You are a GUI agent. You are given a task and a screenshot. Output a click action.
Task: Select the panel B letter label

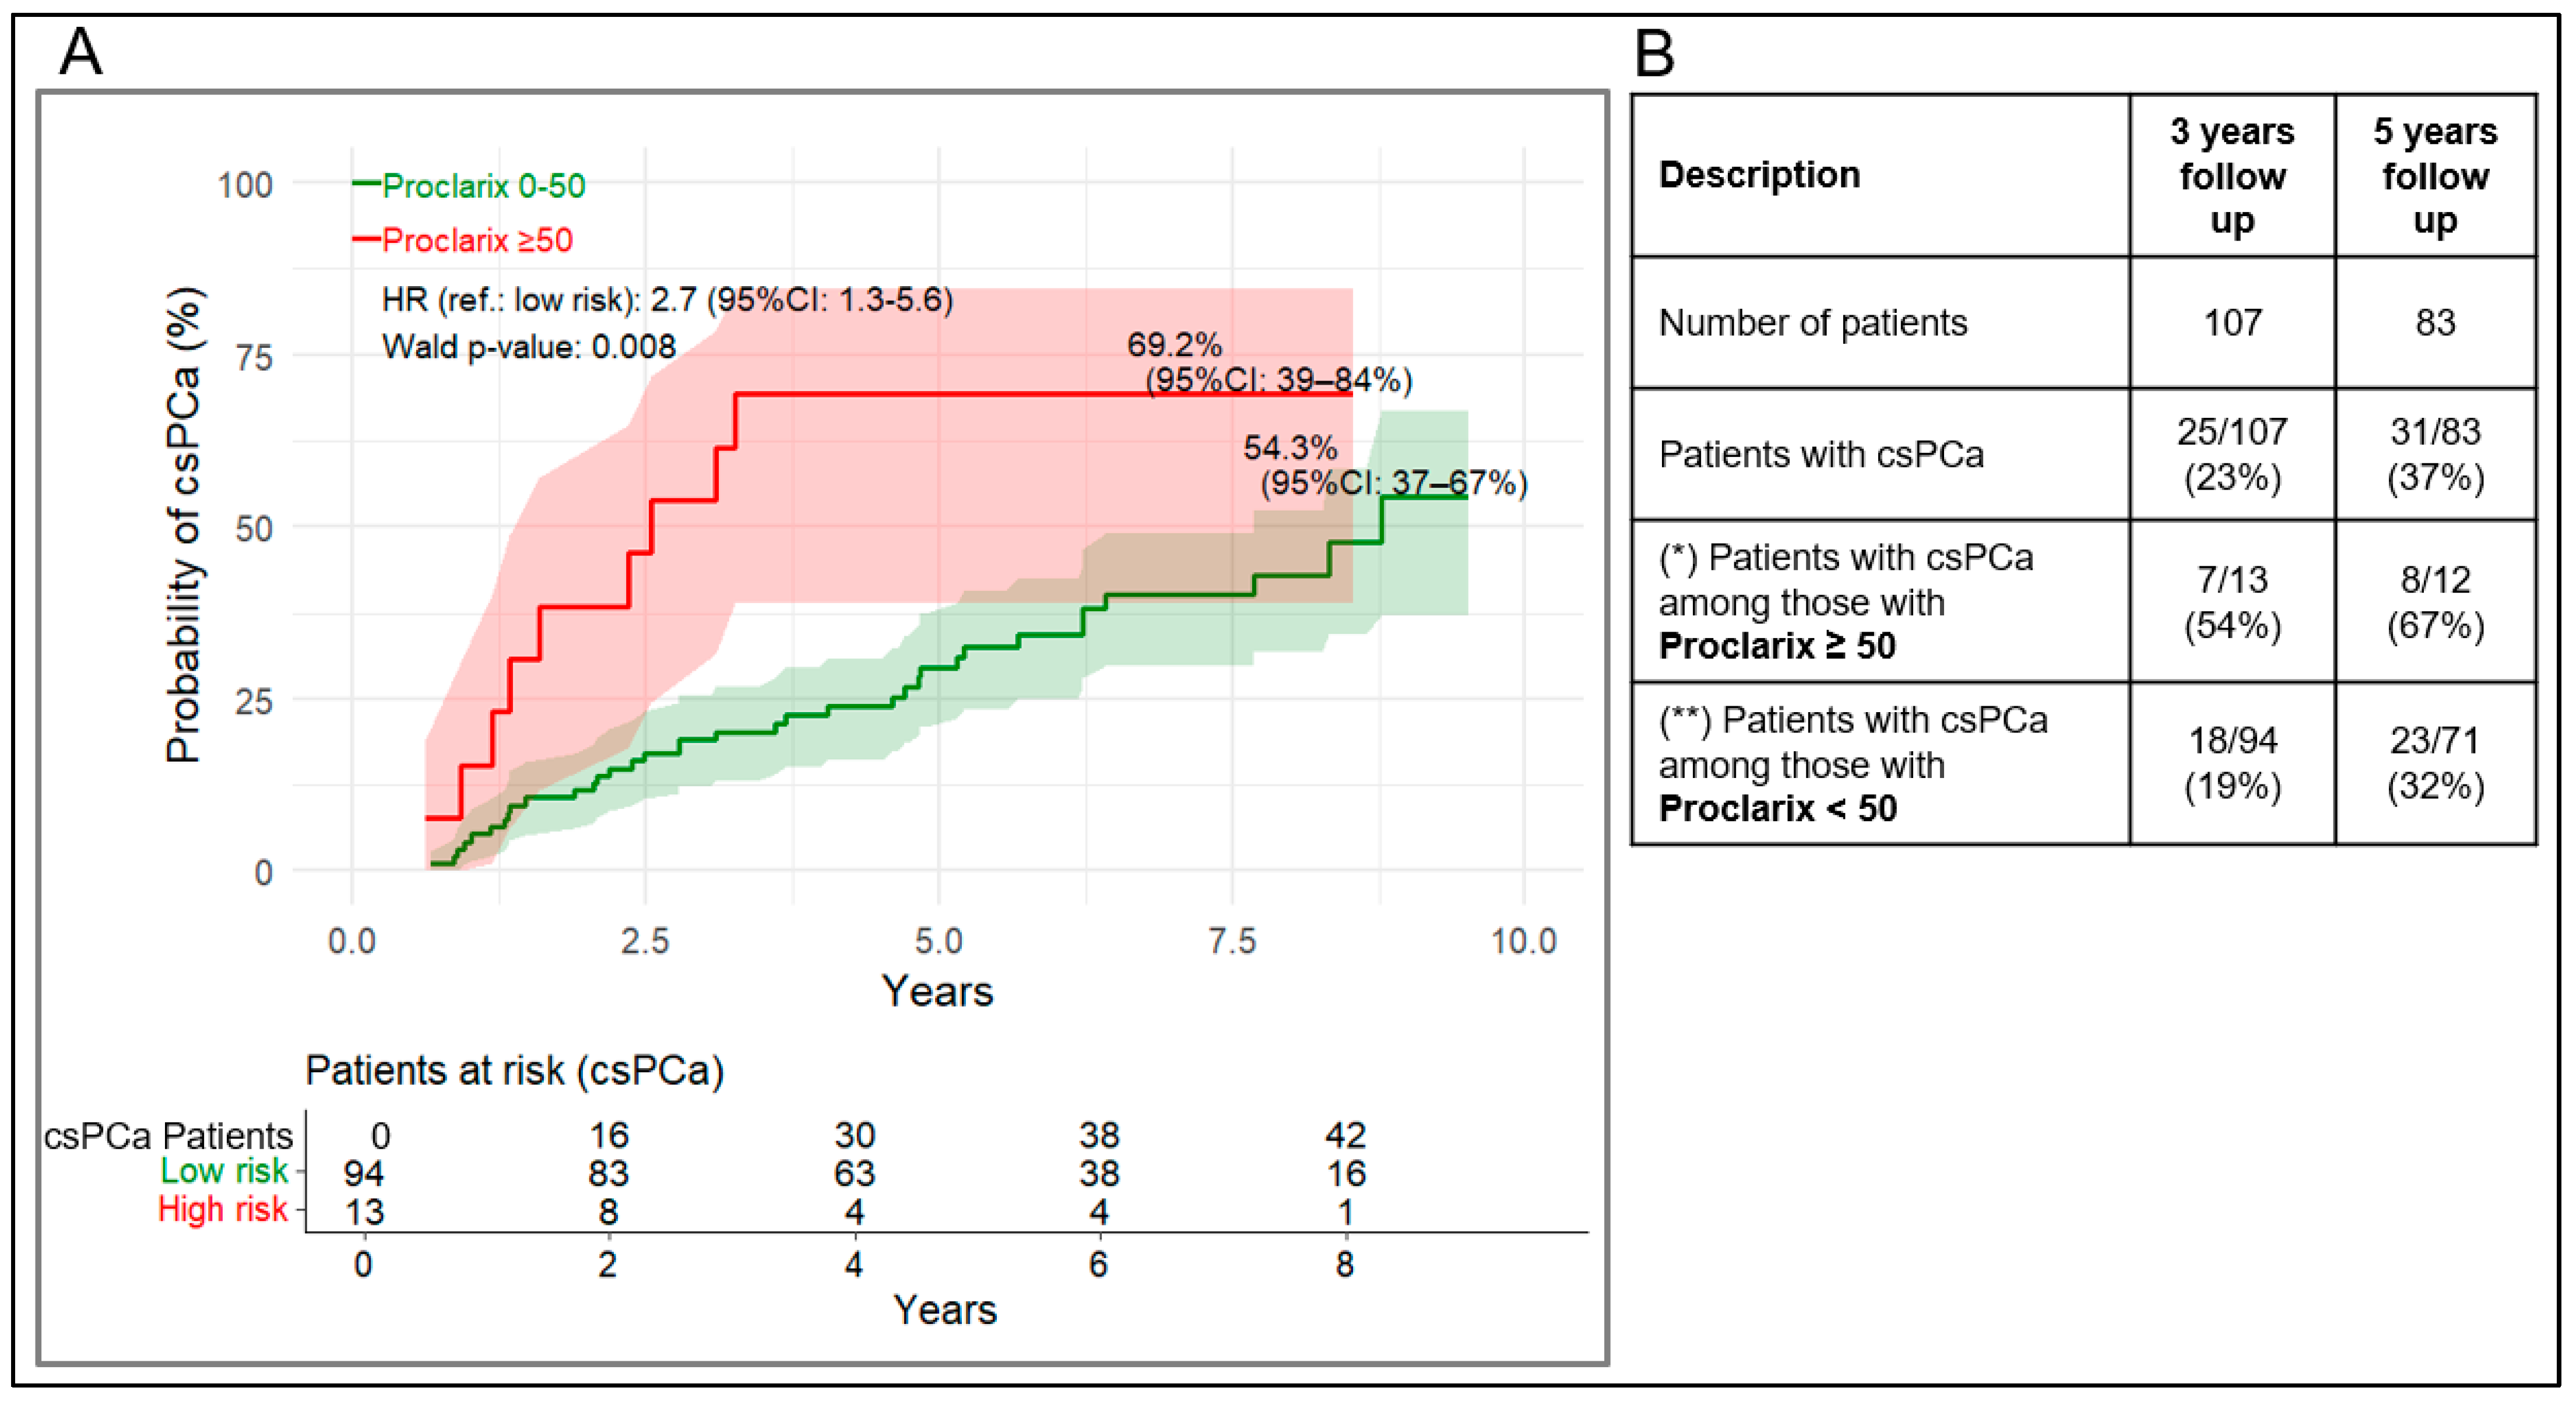[x=1654, y=53]
